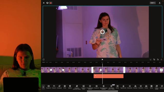Select the first video clip on timeline

point(46,70)
